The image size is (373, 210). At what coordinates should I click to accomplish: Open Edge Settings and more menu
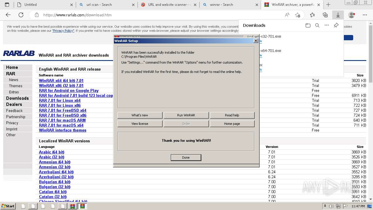[x=365, y=15]
